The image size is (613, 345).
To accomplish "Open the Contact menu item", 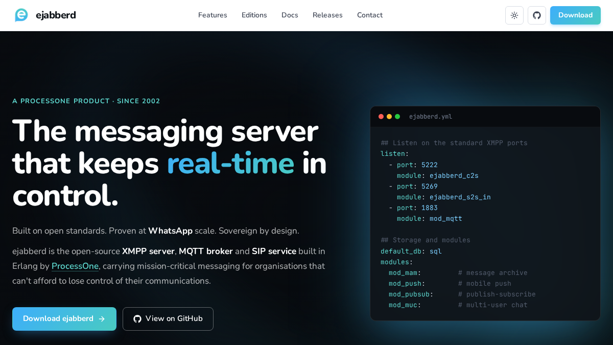I will [370, 15].
